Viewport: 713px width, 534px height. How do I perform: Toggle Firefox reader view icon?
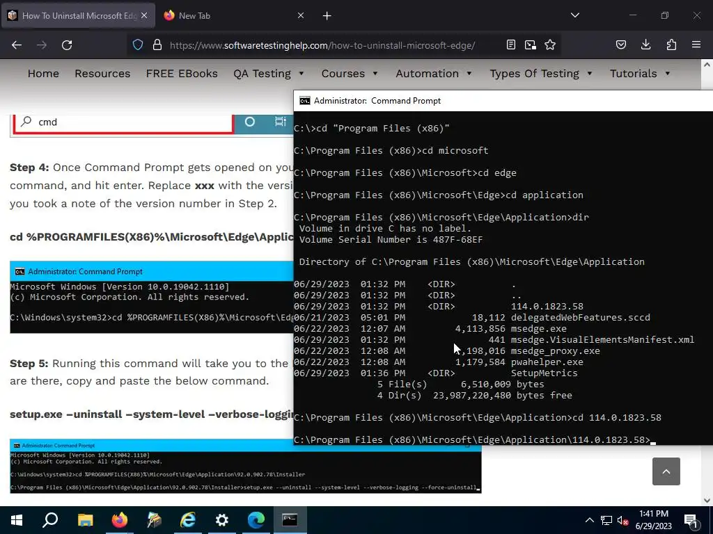pyautogui.click(x=511, y=44)
